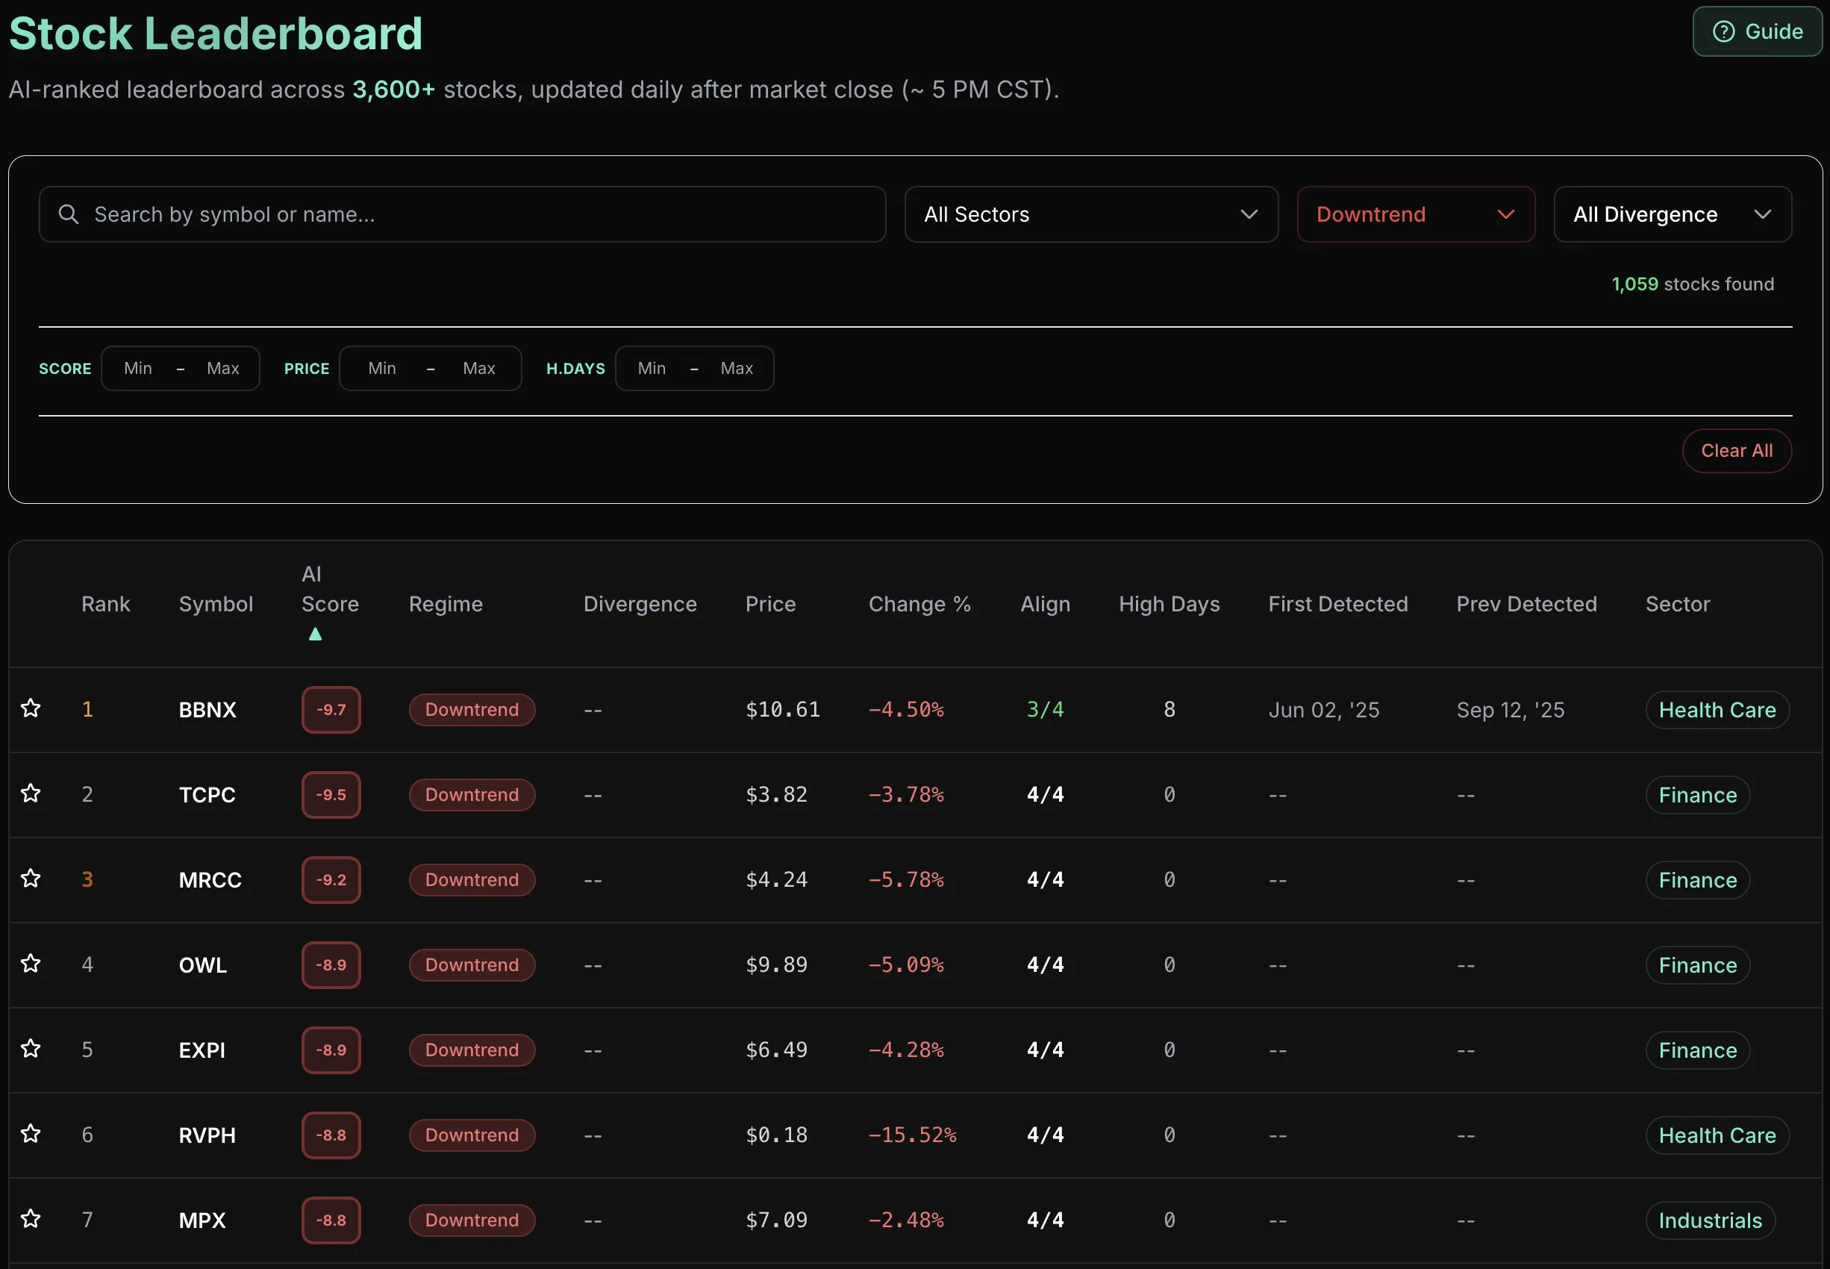Sort by the Symbol column header
The image size is (1830, 1269).
click(216, 605)
